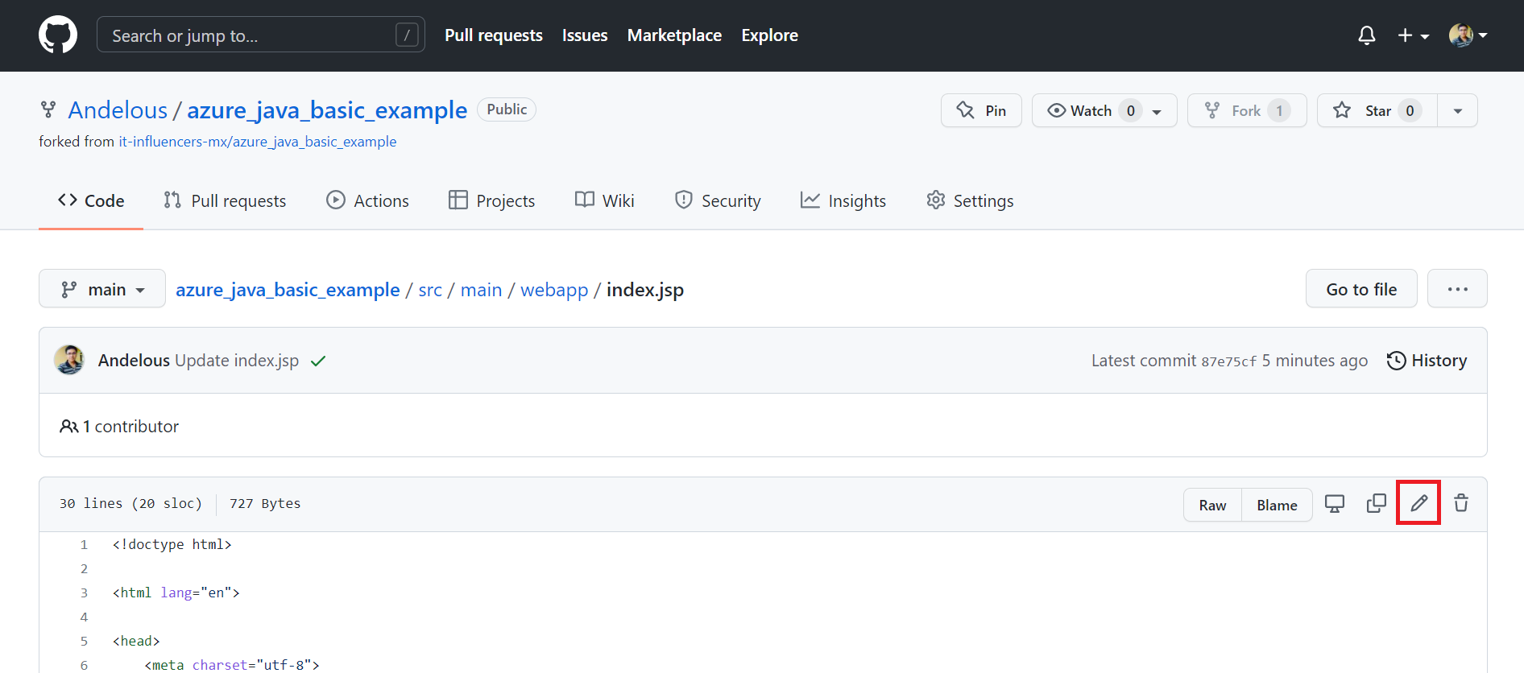Viewport: 1524px width, 673px height.
Task: Open the notifications bell
Action: pos(1367,35)
